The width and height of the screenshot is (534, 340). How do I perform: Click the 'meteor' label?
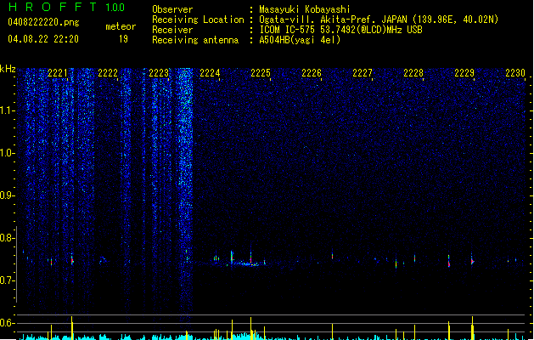pyautogui.click(x=121, y=26)
